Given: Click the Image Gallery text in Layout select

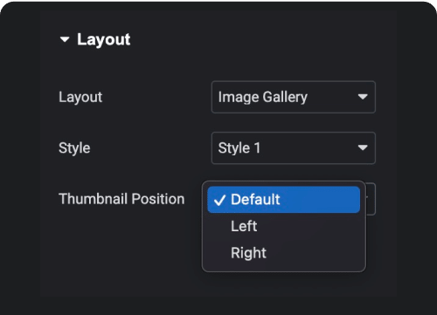Looking at the screenshot, I should point(263,97).
